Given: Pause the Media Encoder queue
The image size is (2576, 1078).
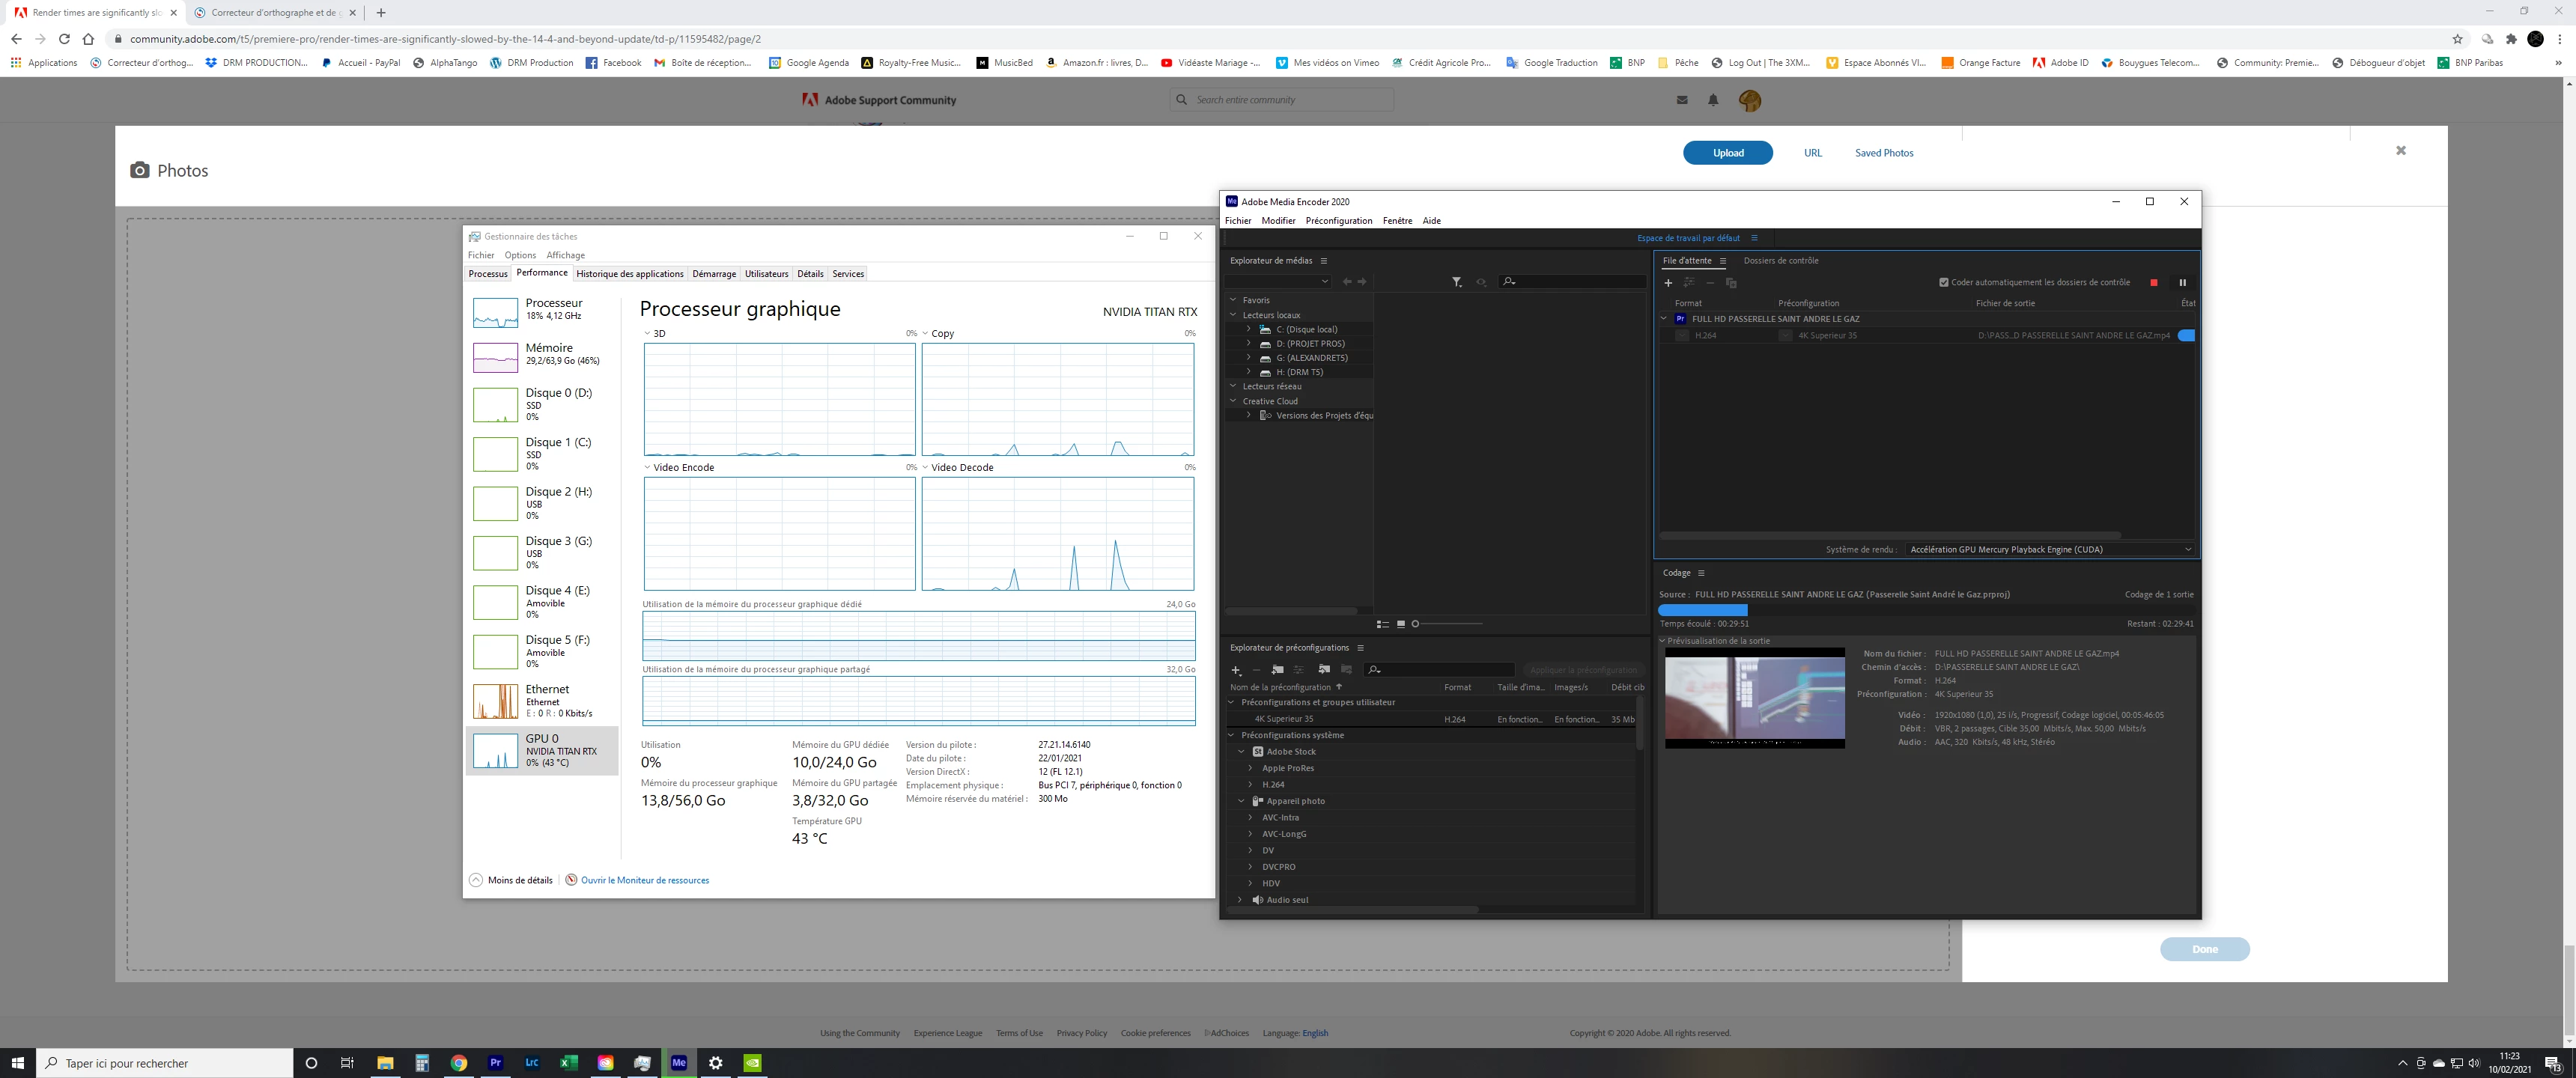Looking at the screenshot, I should tap(2182, 283).
